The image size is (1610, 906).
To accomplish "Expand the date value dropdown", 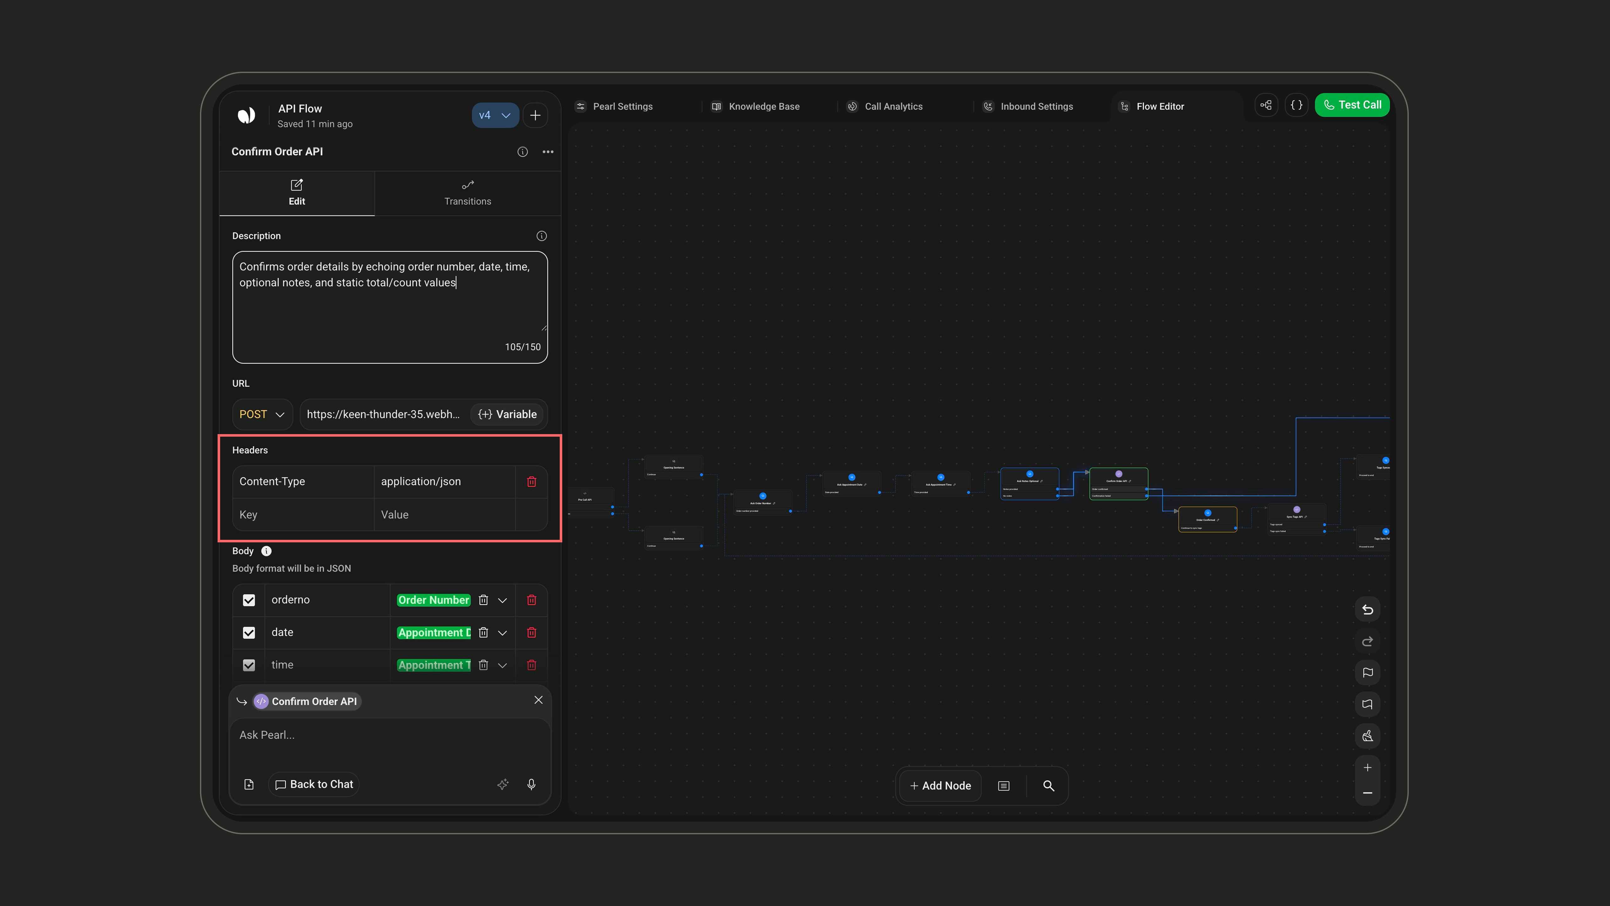I will tap(502, 633).
